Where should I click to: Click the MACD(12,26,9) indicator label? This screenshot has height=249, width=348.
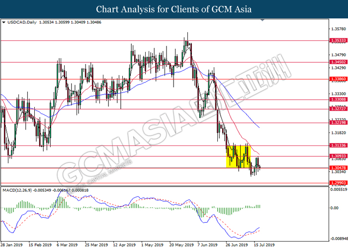click(17, 190)
